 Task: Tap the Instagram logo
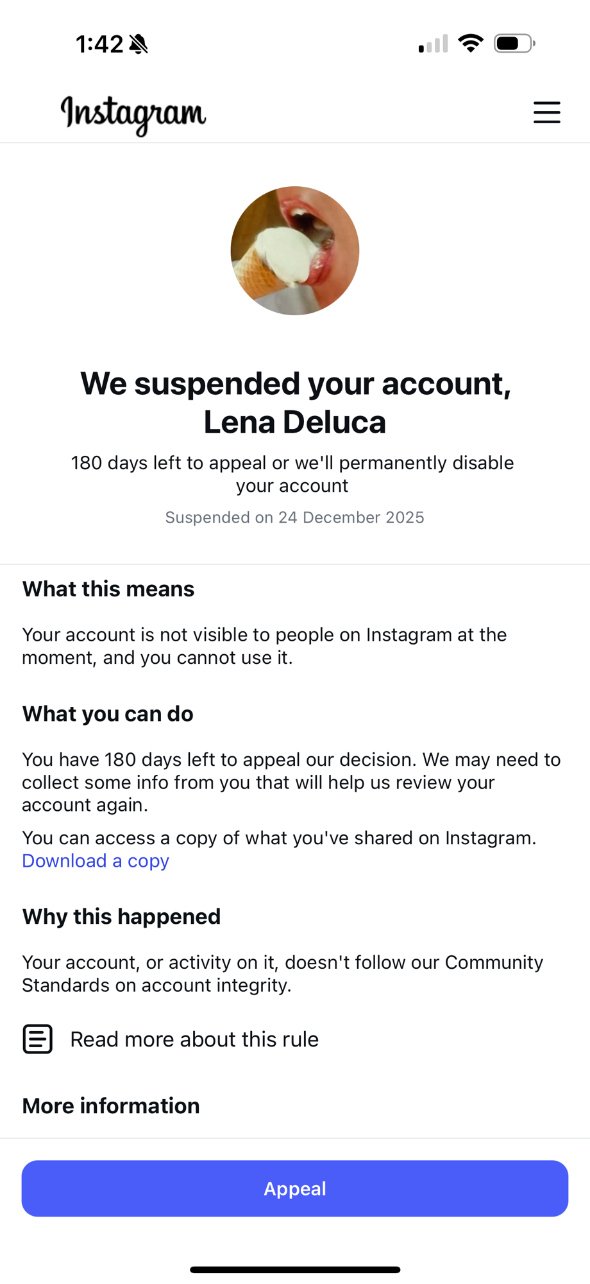click(x=133, y=114)
